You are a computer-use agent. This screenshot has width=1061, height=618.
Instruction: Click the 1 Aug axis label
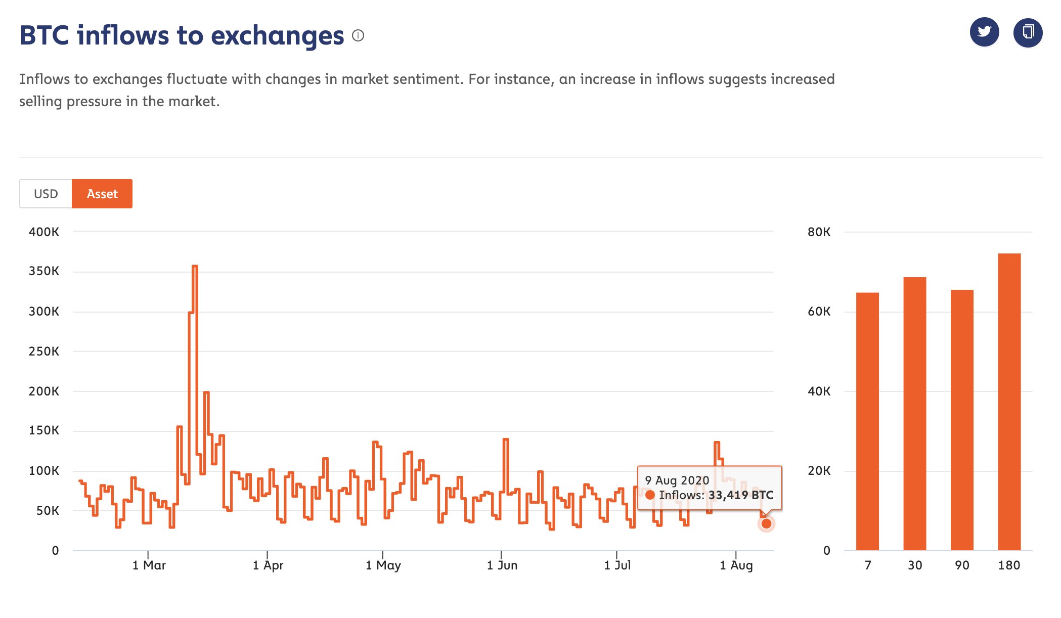tap(736, 565)
